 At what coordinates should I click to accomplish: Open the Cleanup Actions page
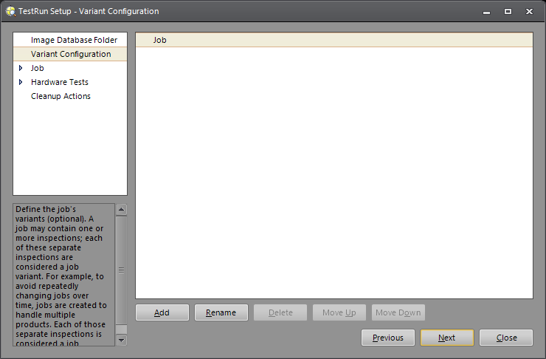click(61, 96)
